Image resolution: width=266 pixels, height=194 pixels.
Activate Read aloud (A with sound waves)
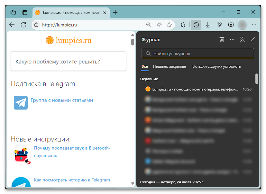[159, 24]
